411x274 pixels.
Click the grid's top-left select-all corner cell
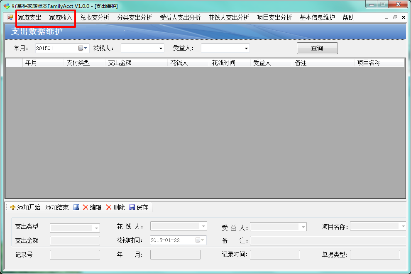14,63
